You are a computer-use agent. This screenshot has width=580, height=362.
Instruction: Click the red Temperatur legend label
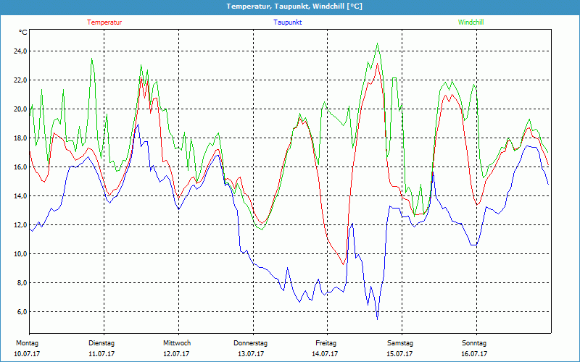[x=104, y=22]
